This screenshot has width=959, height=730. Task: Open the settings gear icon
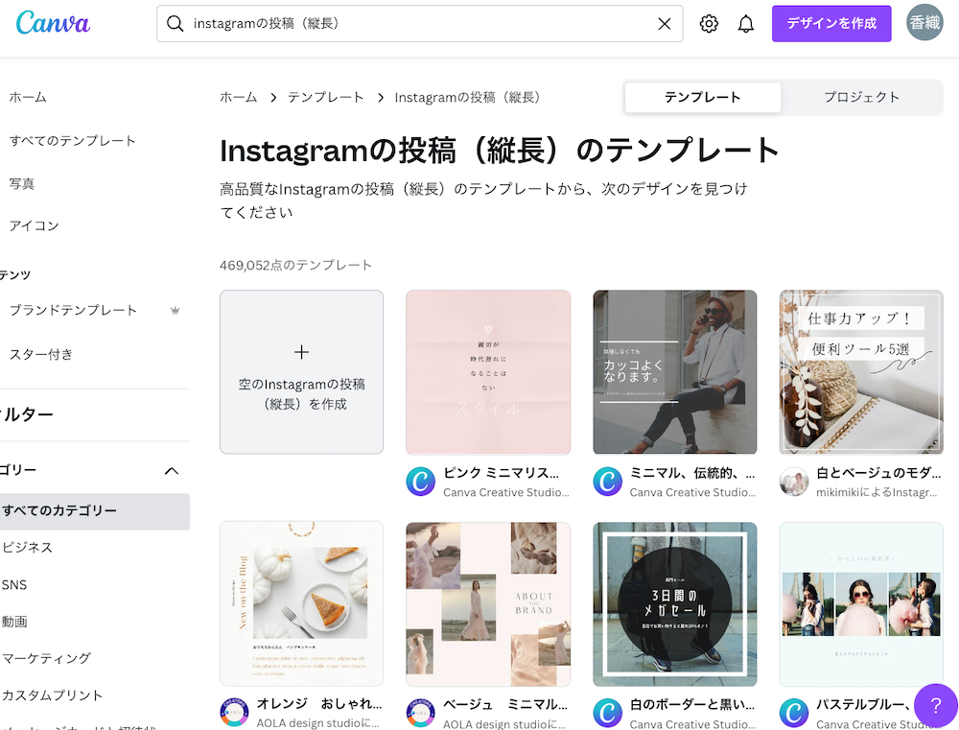pos(709,23)
